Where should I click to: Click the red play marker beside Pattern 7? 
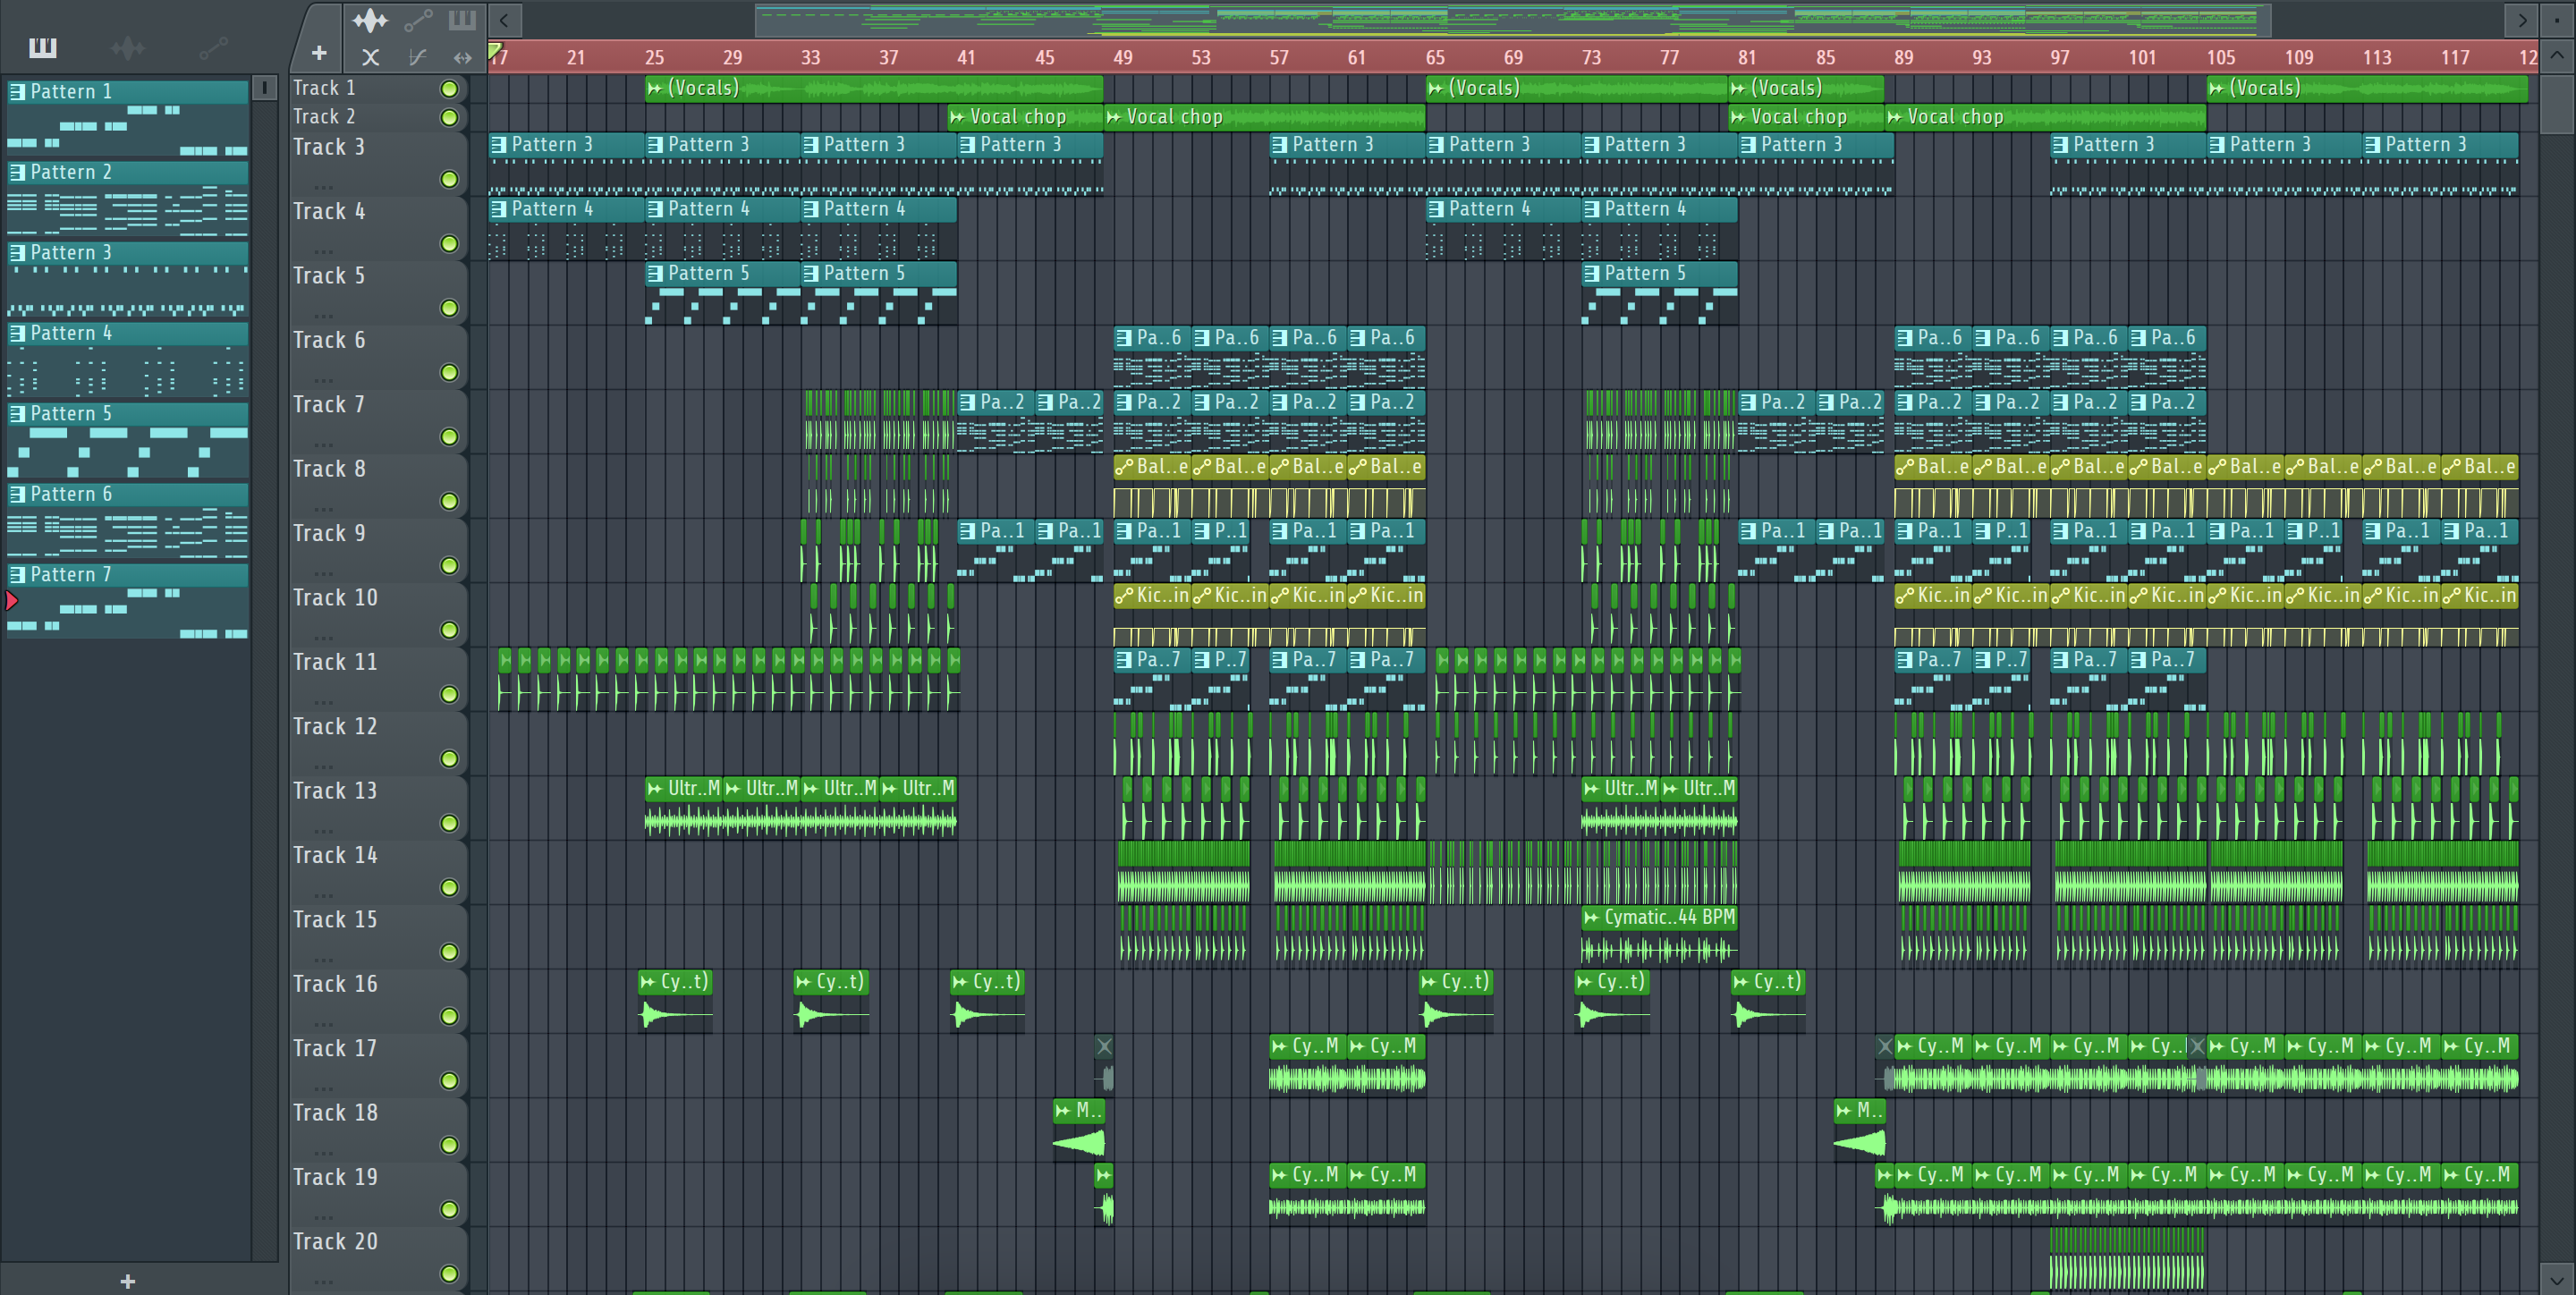tap(11, 600)
